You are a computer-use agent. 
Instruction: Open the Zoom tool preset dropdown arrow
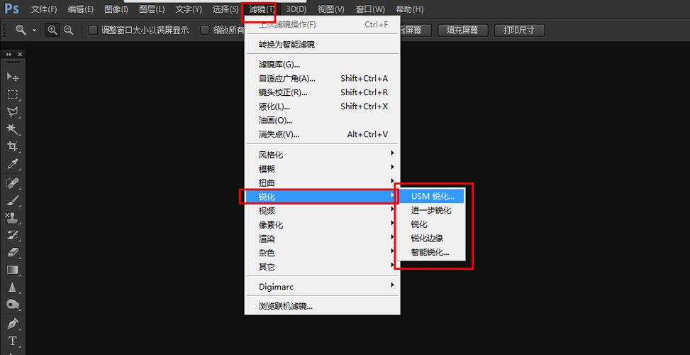pyautogui.click(x=34, y=31)
